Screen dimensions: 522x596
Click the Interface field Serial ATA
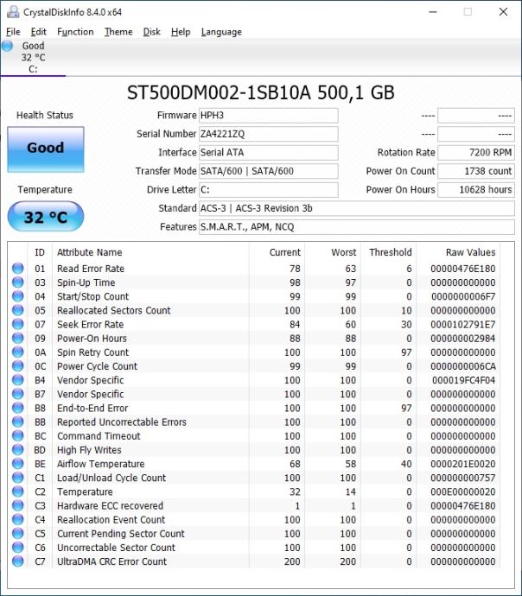269,152
